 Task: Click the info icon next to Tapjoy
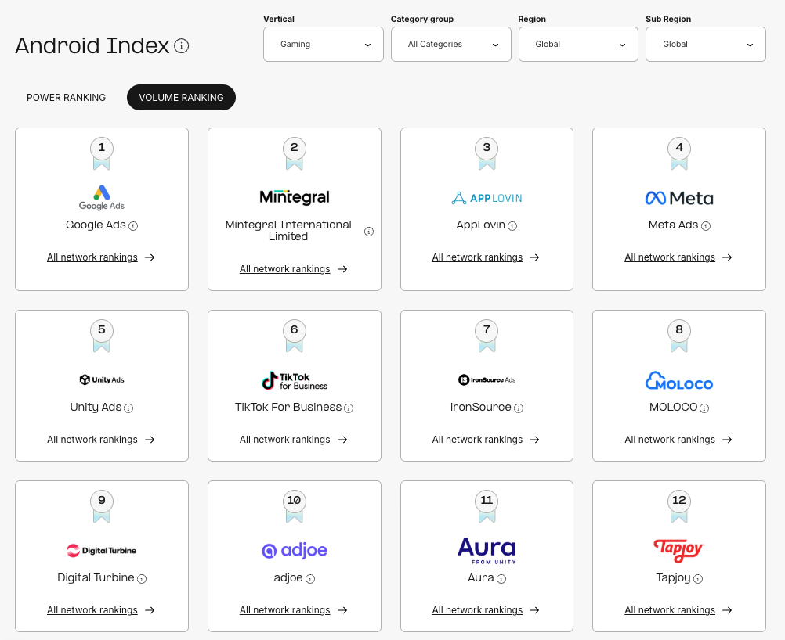click(697, 579)
